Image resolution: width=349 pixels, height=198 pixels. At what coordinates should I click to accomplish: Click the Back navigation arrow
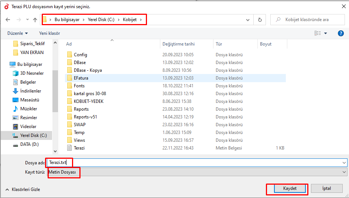pyautogui.click(x=8, y=20)
